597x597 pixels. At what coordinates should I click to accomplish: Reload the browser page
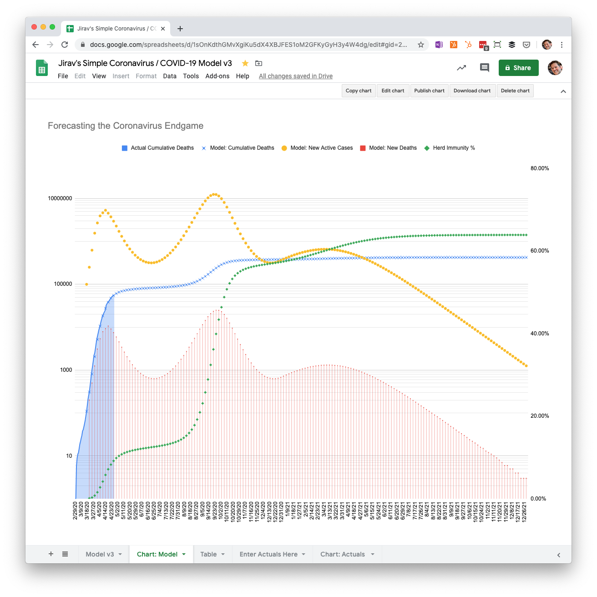(x=65, y=45)
